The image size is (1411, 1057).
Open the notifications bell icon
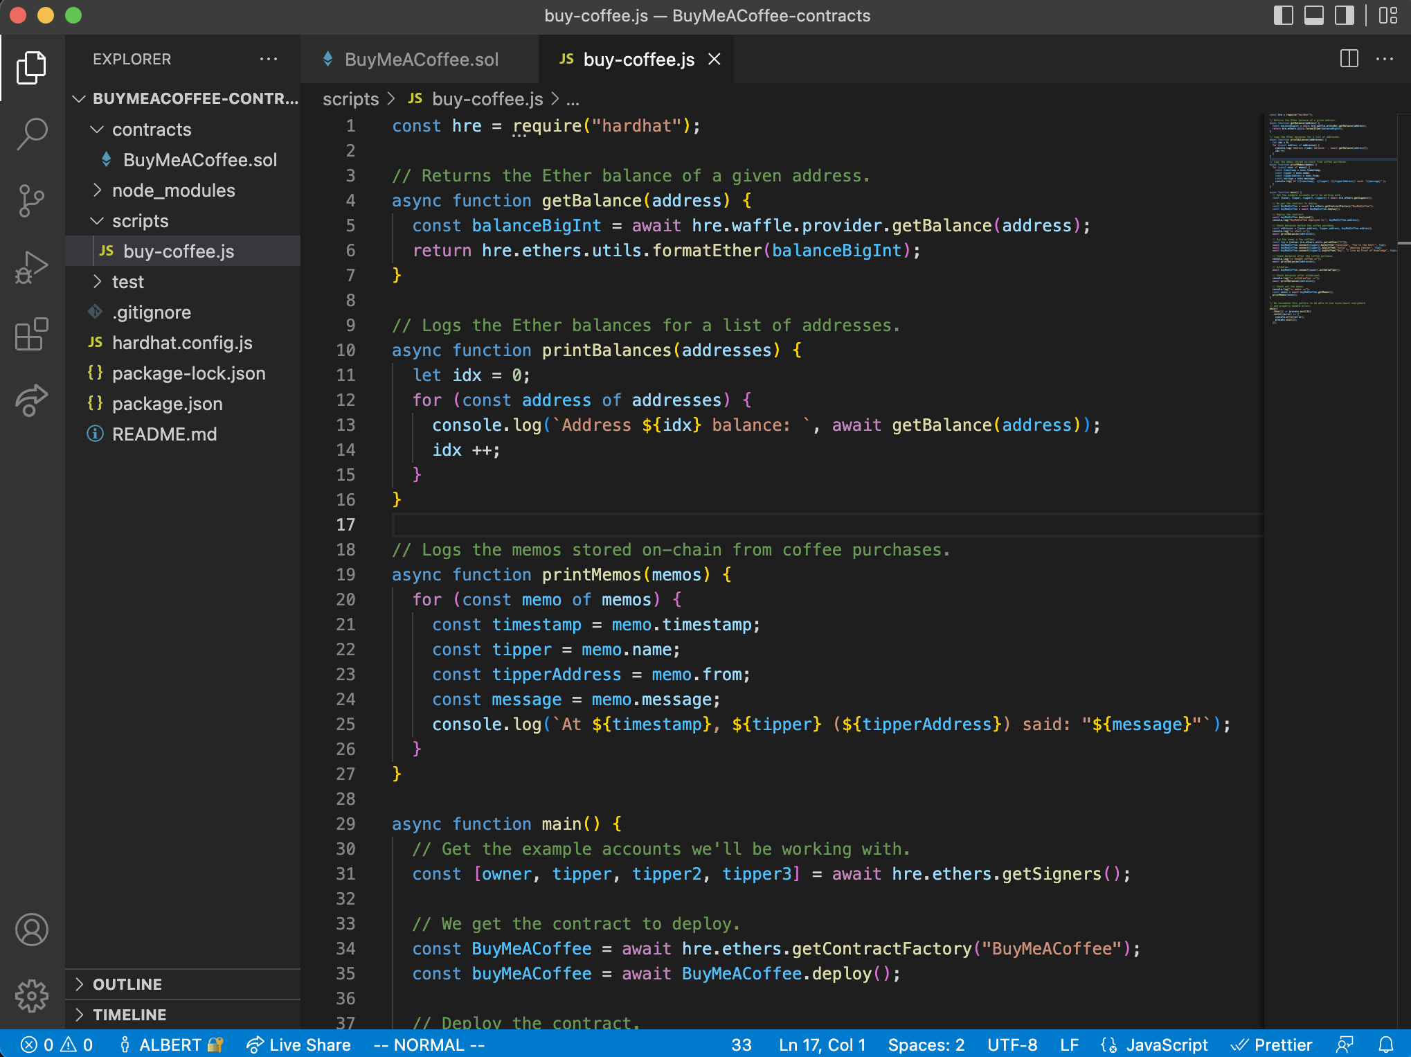coord(1385,1045)
